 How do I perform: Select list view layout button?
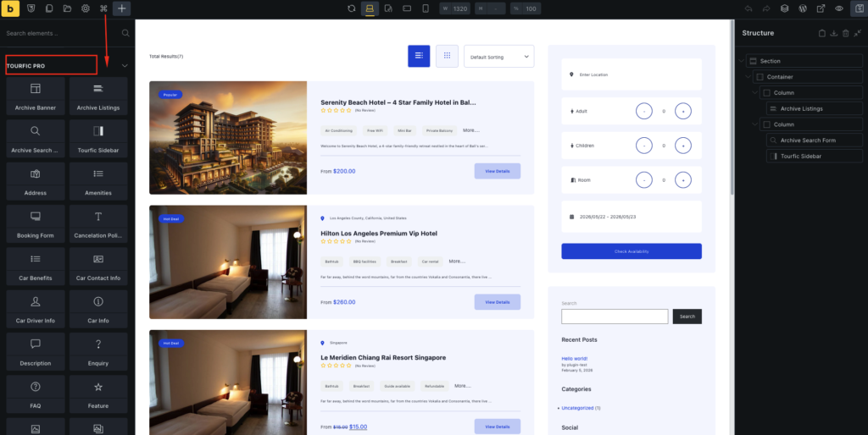(419, 56)
